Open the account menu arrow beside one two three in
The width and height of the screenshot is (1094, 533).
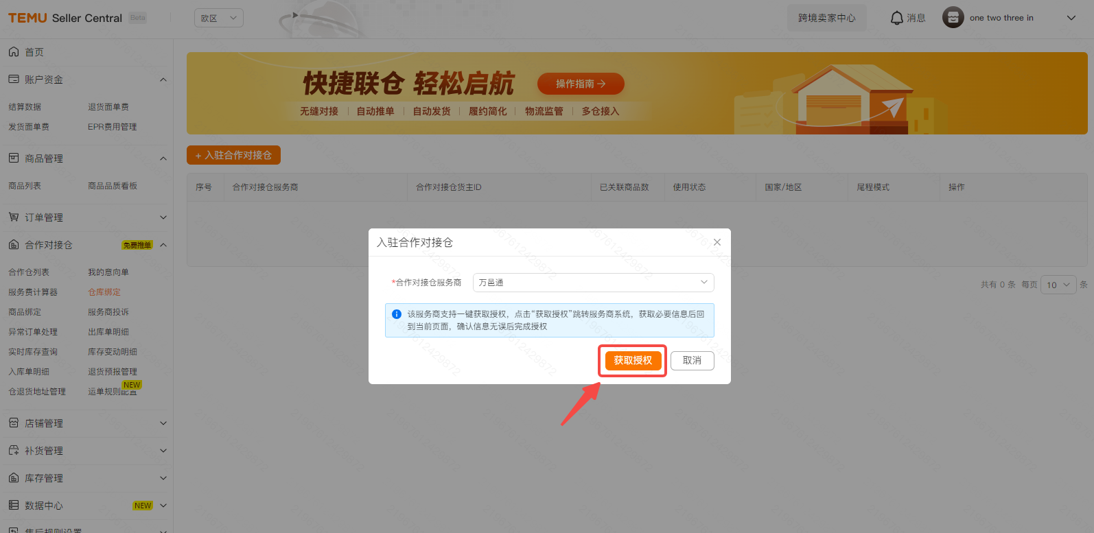click(x=1071, y=18)
